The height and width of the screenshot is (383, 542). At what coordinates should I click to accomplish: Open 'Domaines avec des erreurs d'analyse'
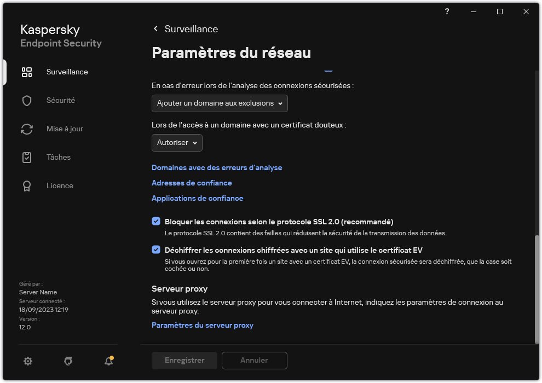coord(217,167)
